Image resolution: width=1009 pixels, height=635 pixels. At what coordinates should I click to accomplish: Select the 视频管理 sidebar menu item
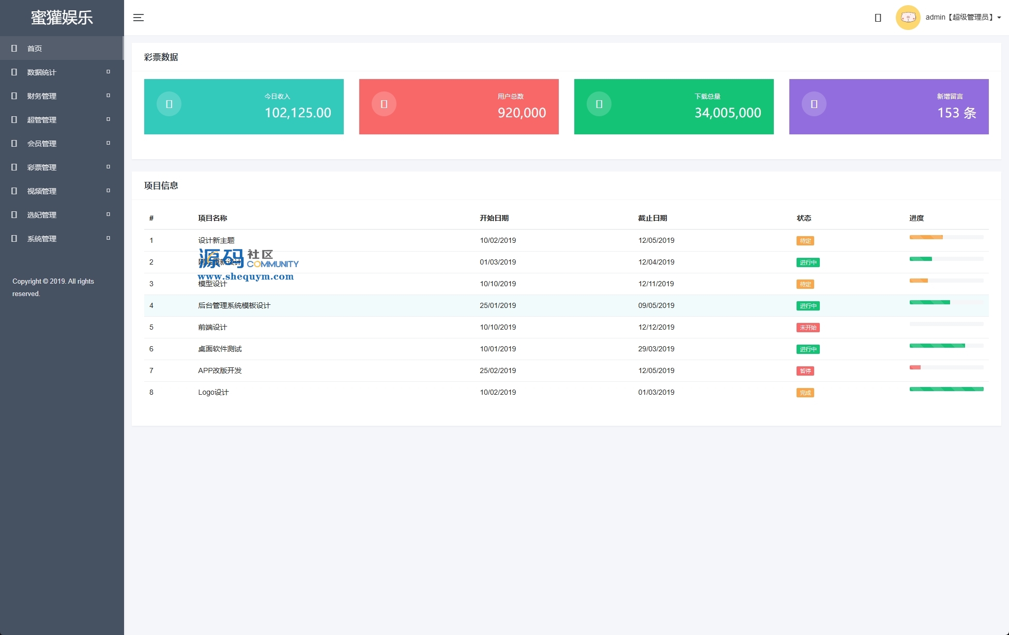(42, 191)
